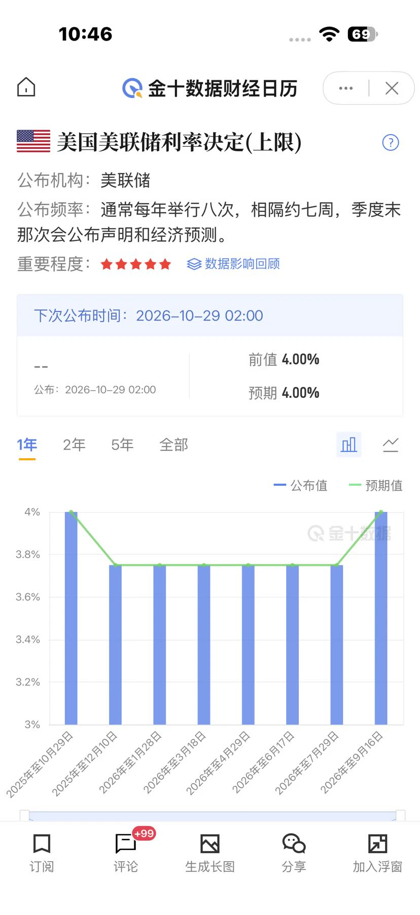
Task: Tap the 金十数据财经日历 header title
Action: [223, 88]
